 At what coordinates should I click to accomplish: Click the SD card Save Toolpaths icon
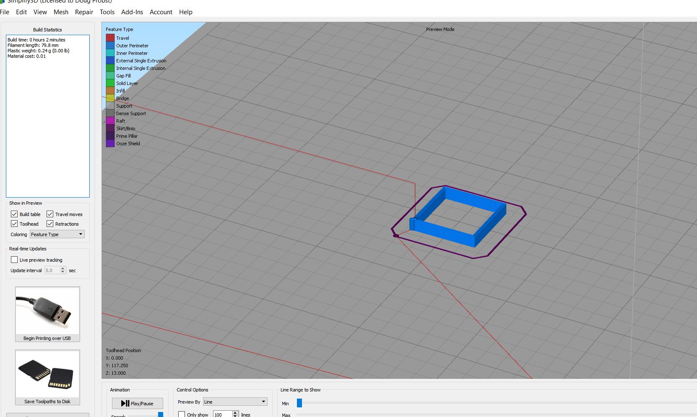[47, 374]
